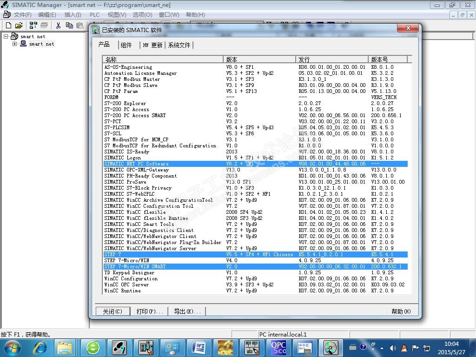
Task: Click the SIMATIC Manager document icon in menu bar
Action: (7, 14)
